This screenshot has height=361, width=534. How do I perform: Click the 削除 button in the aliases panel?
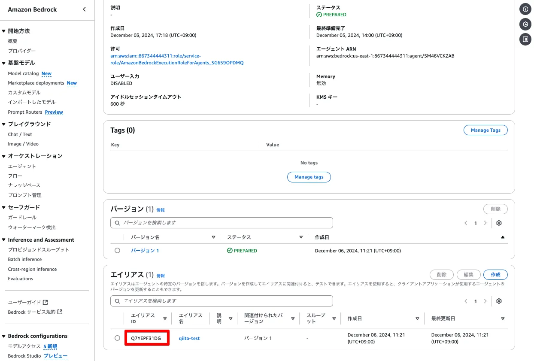click(442, 275)
